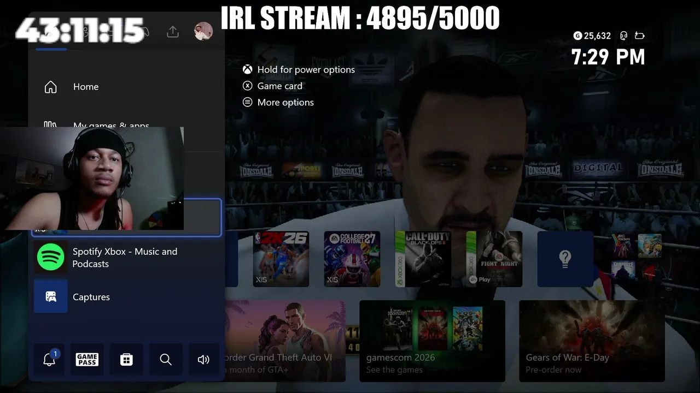The height and width of the screenshot is (393, 700).
Task: Switch to the share/upload tab in the guide
Action: tap(173, 32)
